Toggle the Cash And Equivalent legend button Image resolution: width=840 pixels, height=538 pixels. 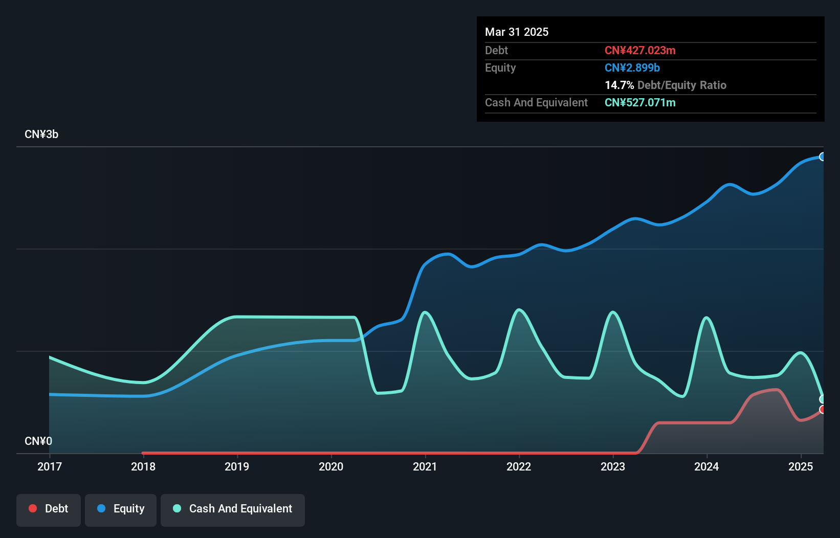[233, 510]
